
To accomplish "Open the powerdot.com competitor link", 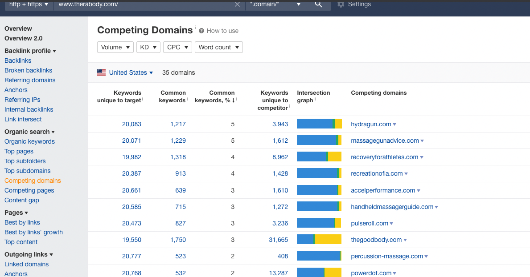I will pos(371,273).
